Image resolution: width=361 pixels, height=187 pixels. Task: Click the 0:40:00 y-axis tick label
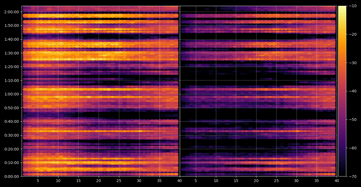pos(12,121)
